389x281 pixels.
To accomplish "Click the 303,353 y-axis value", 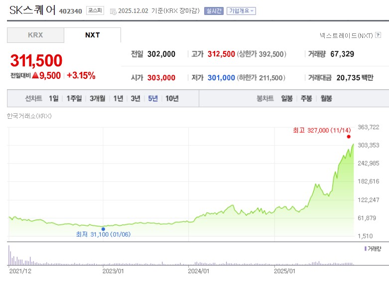I will tap(369, 145).
